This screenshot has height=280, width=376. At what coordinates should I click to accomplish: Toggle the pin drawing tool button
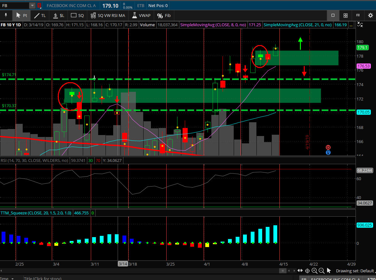pos(6,15)
